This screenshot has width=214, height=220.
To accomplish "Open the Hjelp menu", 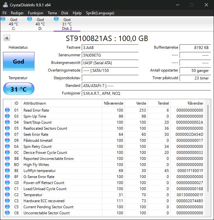I will (x=77, y=13).
